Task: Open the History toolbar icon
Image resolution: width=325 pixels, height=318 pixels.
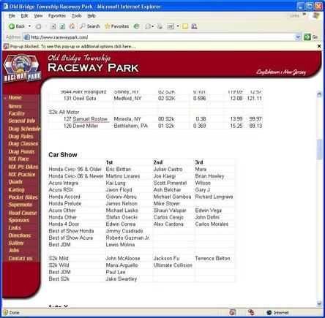Action: click(x=136, y=26)
